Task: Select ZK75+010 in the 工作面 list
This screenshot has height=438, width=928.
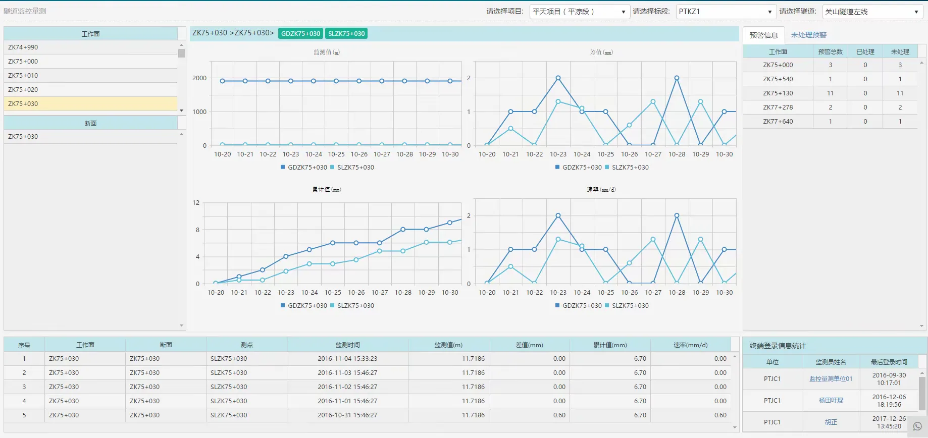Action: pos(91,76)
